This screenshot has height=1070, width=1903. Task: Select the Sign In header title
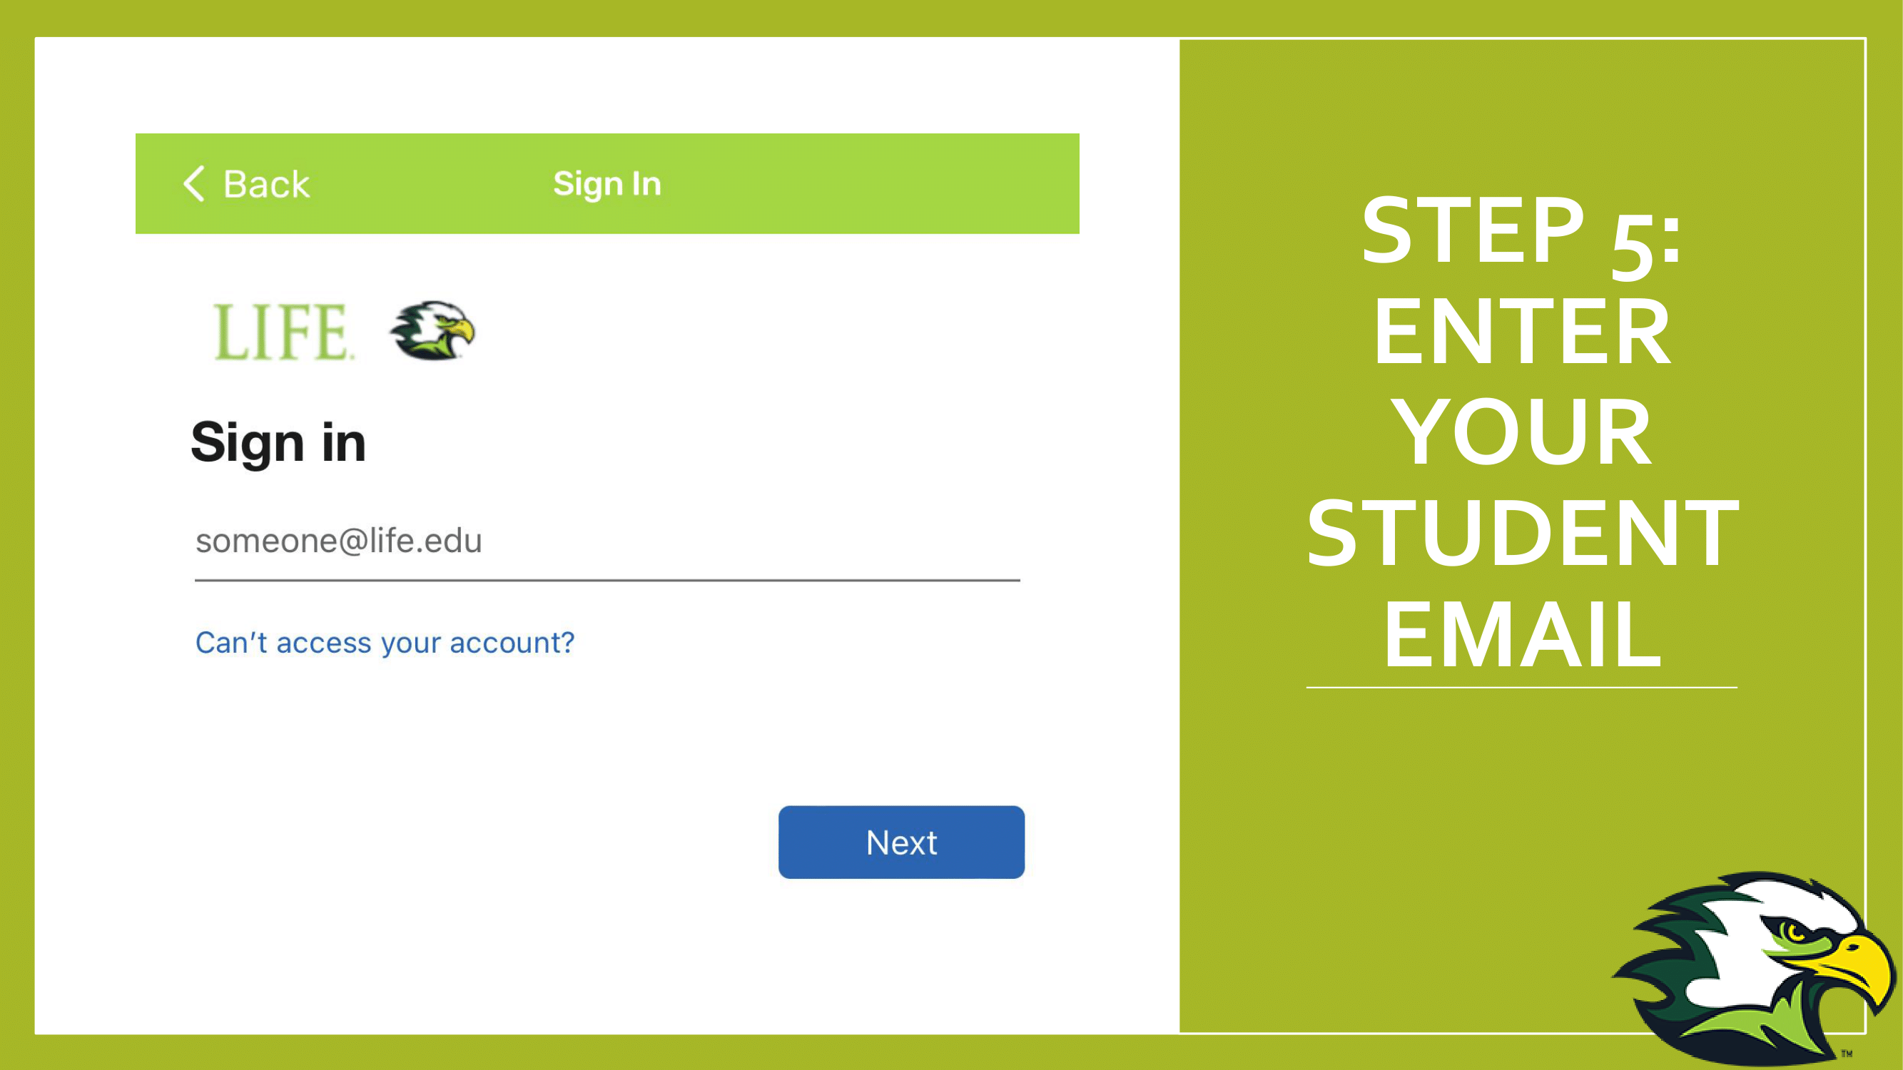[x=607, y=183]
